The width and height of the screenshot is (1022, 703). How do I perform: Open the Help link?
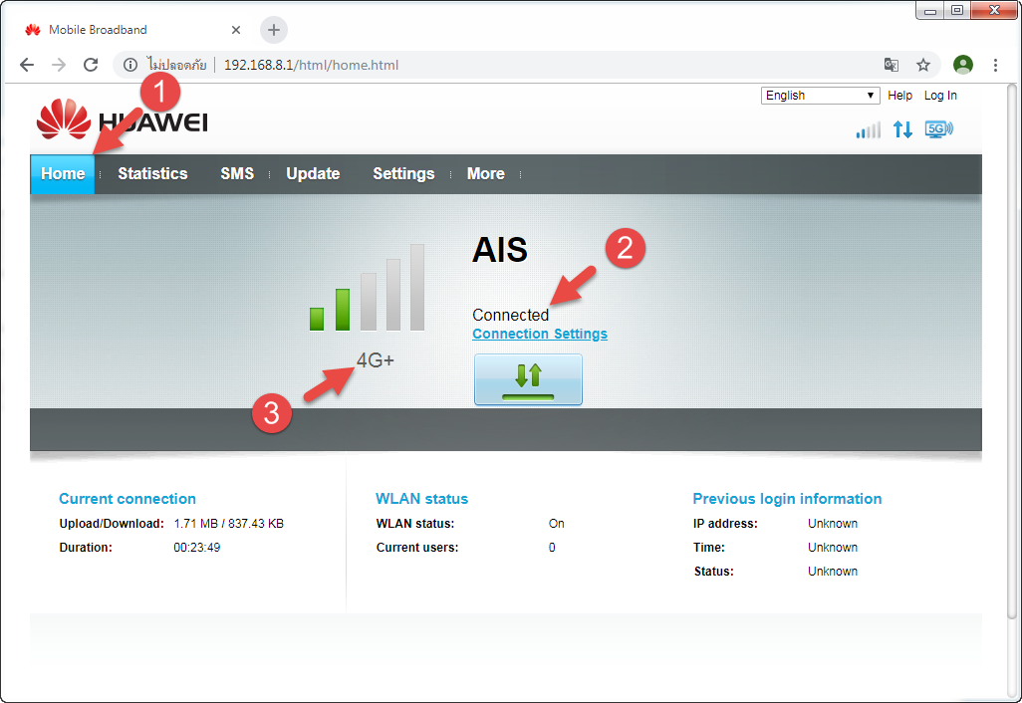(899, 96)
